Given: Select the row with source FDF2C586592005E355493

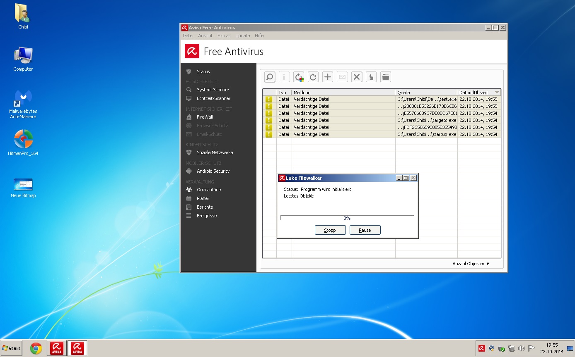Looking at the screenshot, I should tap(382, 127).
